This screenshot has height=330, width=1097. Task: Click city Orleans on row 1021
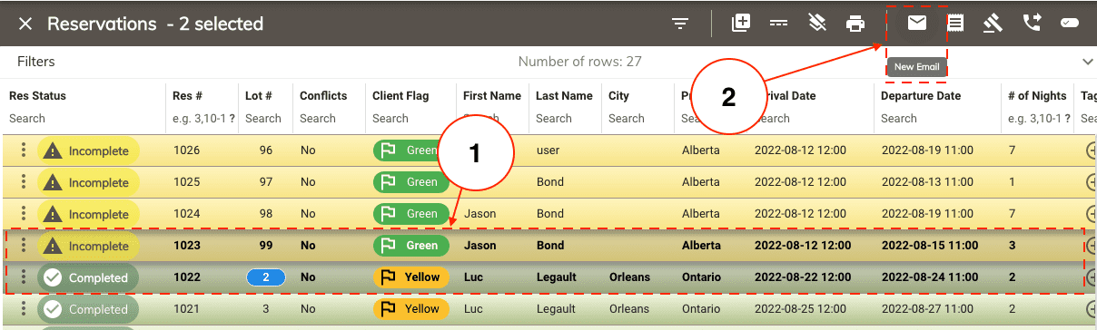pyautogui.click(x=629, y=309)
